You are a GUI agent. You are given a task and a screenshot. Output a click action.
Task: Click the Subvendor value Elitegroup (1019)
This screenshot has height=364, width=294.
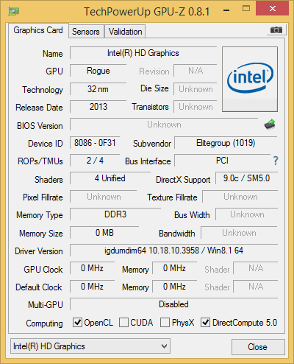click(x=226, y=143)
